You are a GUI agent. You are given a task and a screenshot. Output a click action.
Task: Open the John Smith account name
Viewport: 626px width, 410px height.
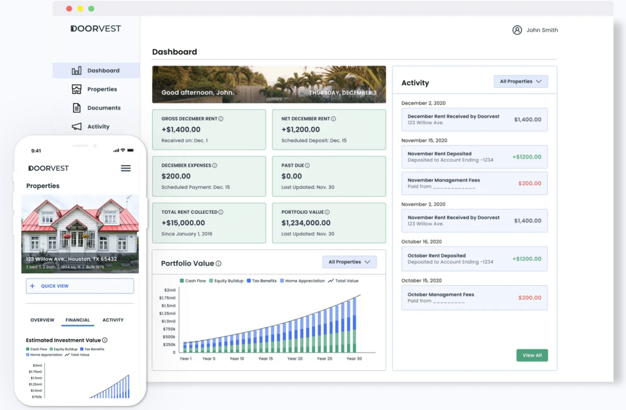(542, 30)
